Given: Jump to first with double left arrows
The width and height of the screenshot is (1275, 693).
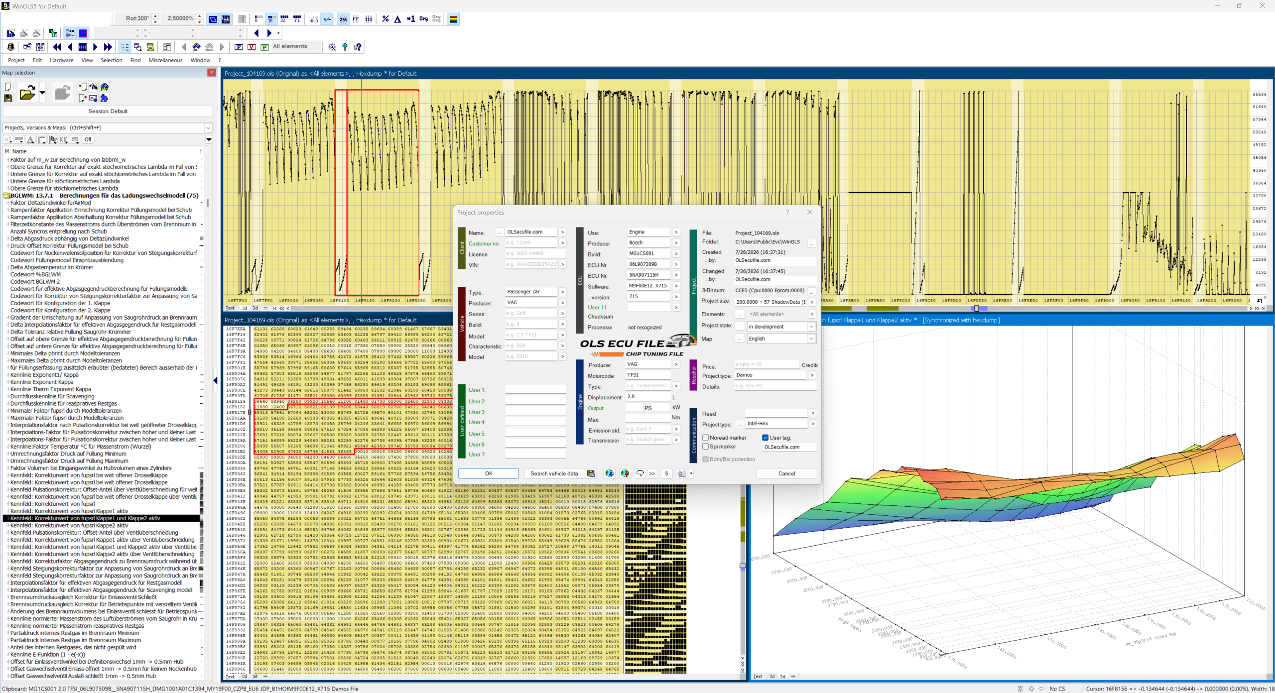Looking at the screenshot, I should (x=57, y=47).
